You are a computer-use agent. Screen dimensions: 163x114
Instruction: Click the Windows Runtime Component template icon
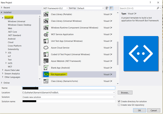pyautogui.click(x=46, y=28)
